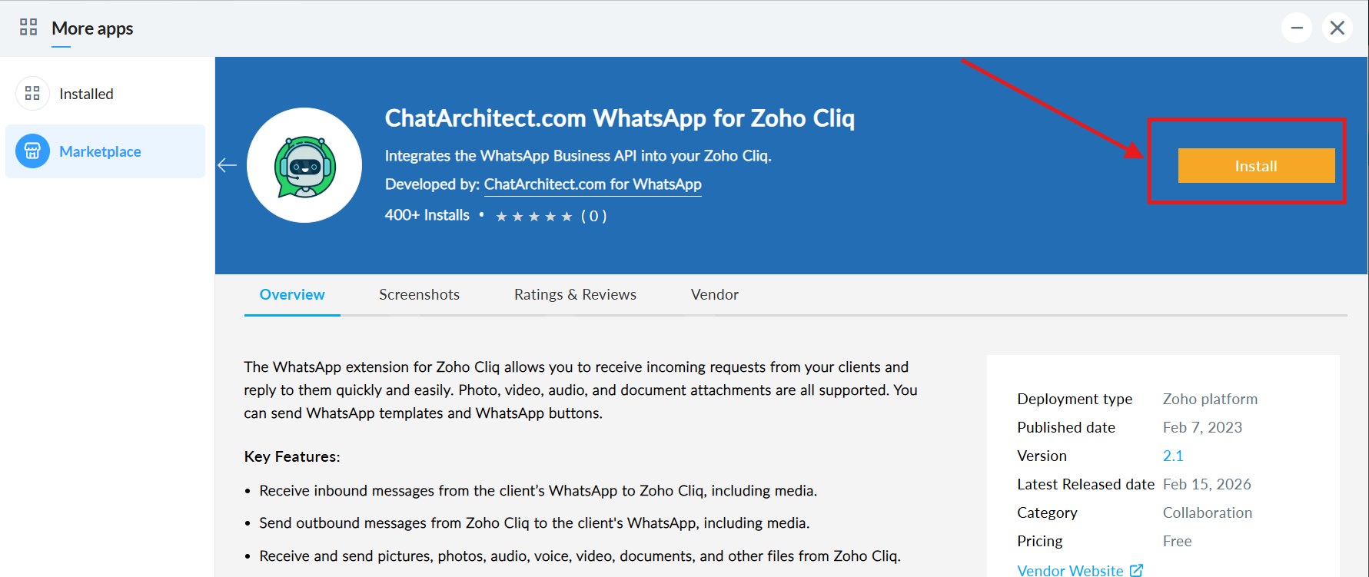This screenshot has height=577, width=1369.
Task: Open the Installed apps section
Action: [86, 94]
